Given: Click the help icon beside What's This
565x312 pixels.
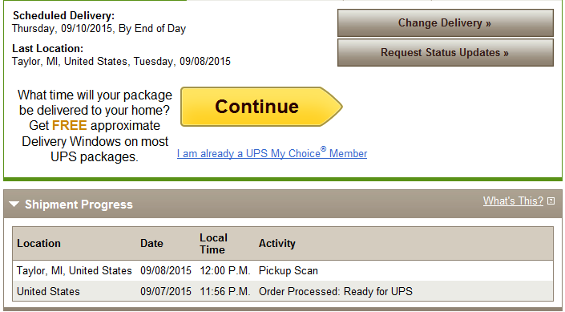Looking at the screenshot, I should pos(551,201).
